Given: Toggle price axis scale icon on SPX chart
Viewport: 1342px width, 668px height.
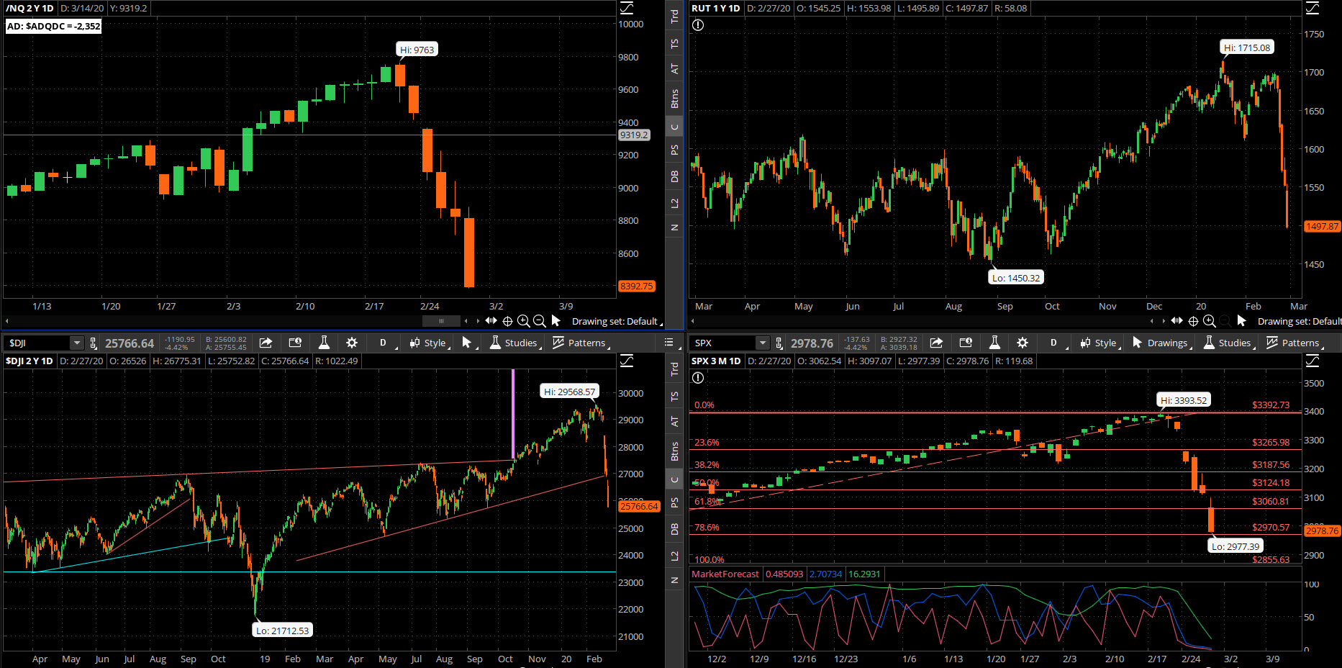Looking at the screenshot, I should coord(1312,361).
